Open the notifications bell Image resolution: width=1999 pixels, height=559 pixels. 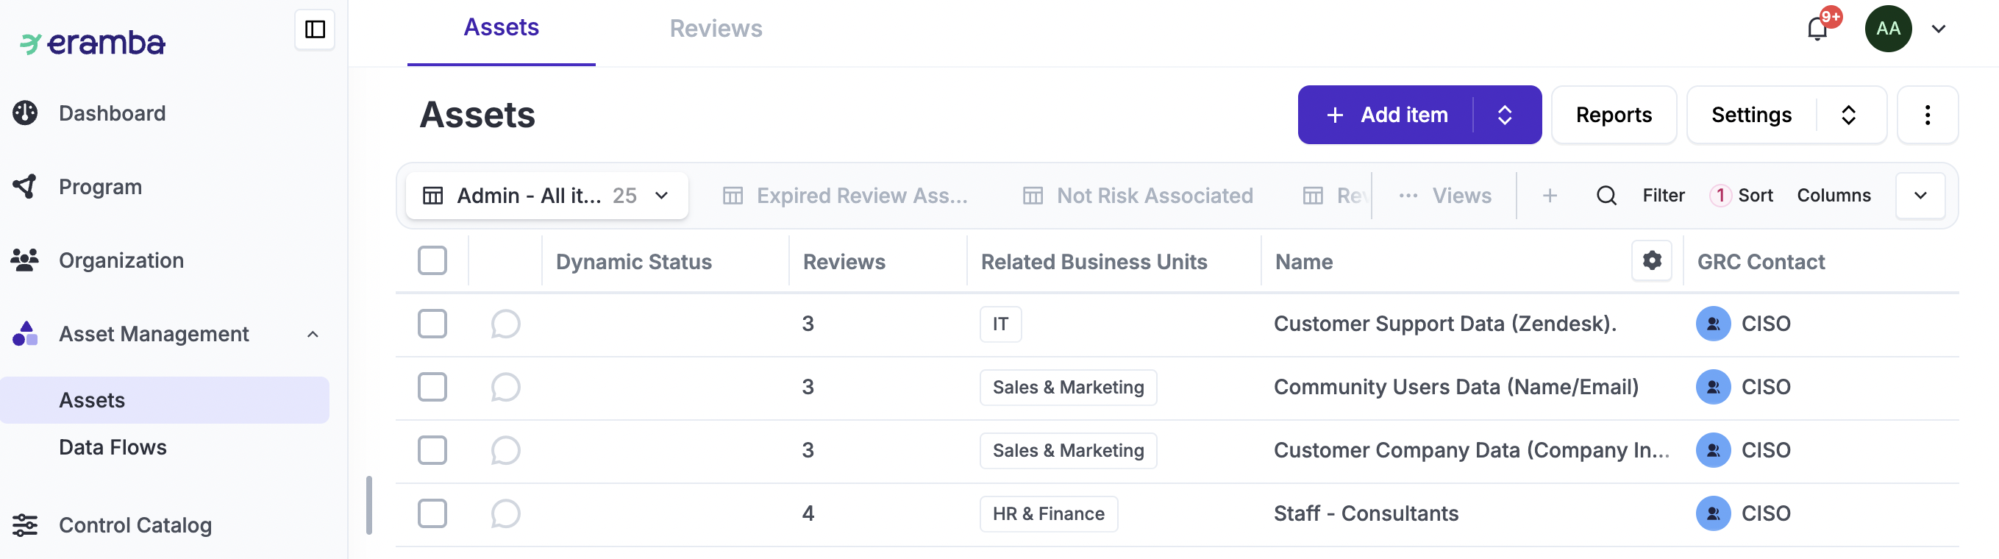click(1817, 29)
